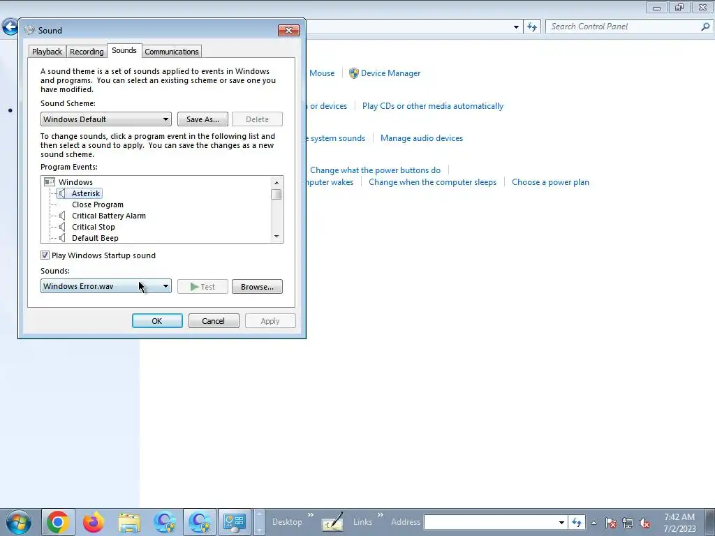
Task: Click the taskbar clock showing 7:42 AM
Action: [679, 522]
